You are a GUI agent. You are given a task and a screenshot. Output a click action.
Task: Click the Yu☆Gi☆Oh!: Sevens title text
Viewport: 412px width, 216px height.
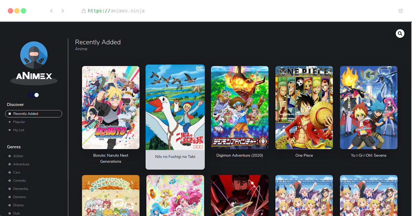[369, 155]
